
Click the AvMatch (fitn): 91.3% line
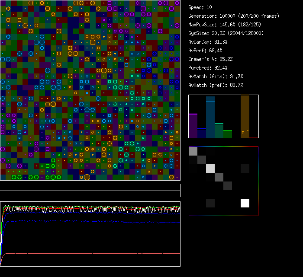[x=216, y=76]
